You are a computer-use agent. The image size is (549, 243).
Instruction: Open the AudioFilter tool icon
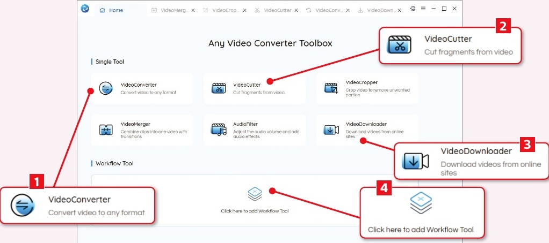pos(219,130)
